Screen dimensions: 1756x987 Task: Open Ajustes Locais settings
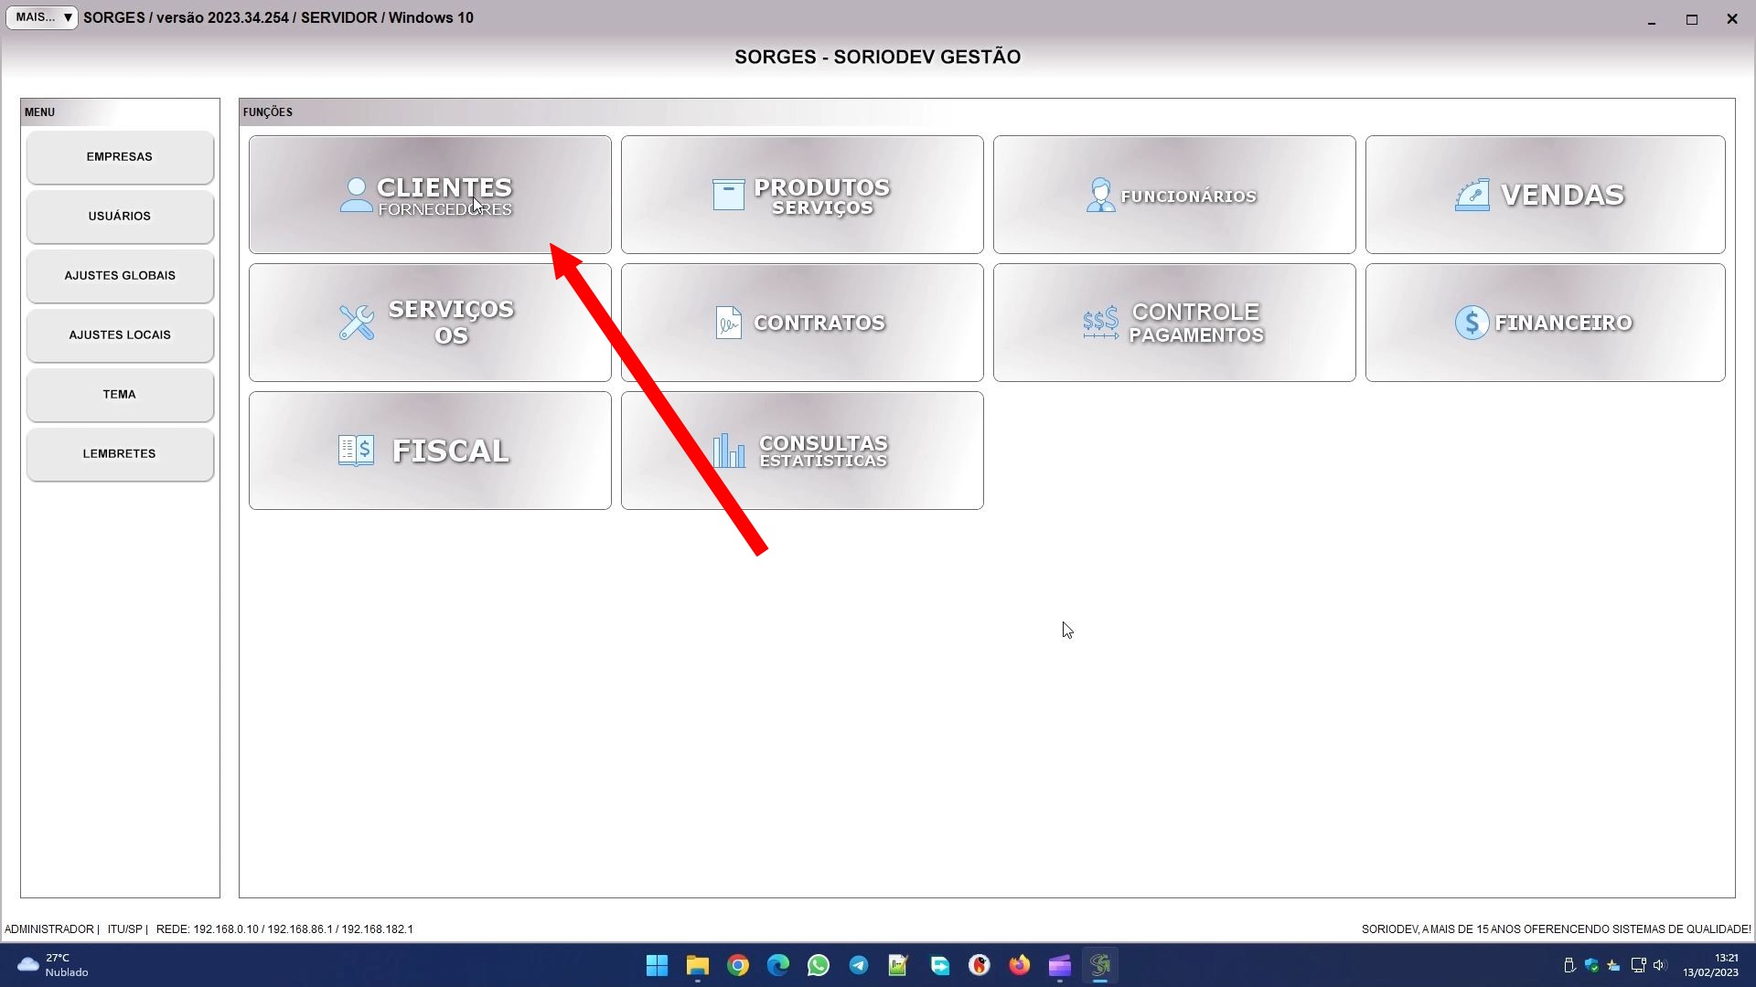[120, 335]
